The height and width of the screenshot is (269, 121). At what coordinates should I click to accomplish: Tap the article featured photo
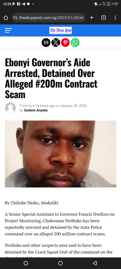click(60, 154)
